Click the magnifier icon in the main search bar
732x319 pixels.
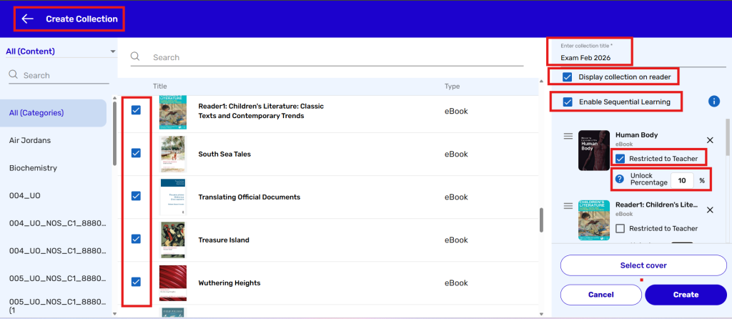click(135, 57)
